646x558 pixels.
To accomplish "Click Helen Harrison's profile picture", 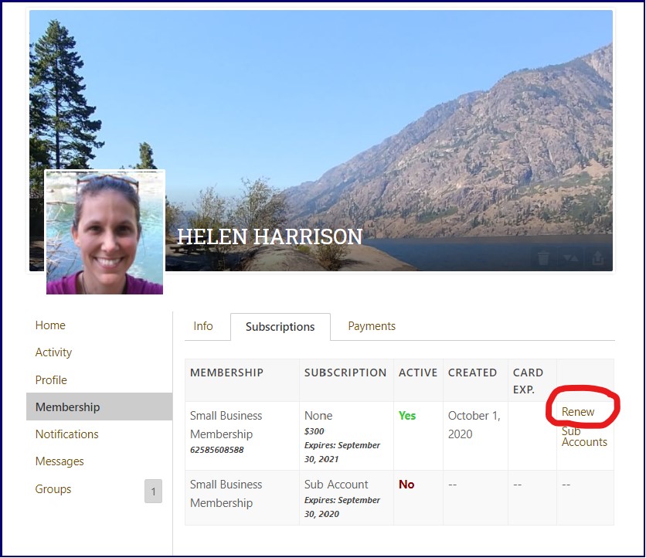I will [x=105, y=233].
